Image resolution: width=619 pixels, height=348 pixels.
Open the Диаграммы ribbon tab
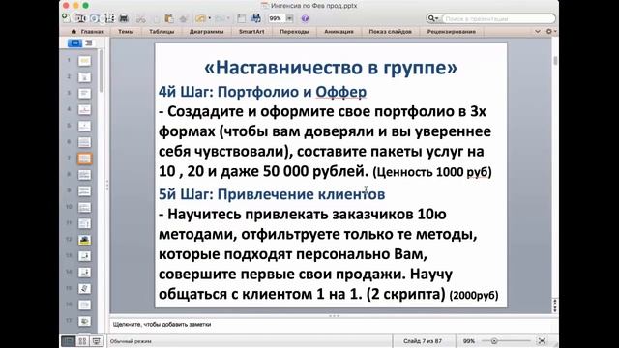click(206, 32)
